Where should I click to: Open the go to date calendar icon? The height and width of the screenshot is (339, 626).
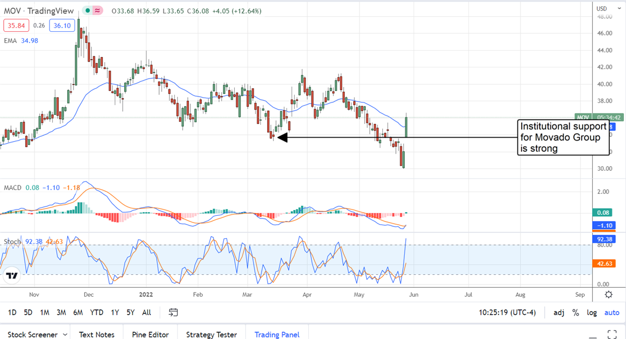point(173,312)
